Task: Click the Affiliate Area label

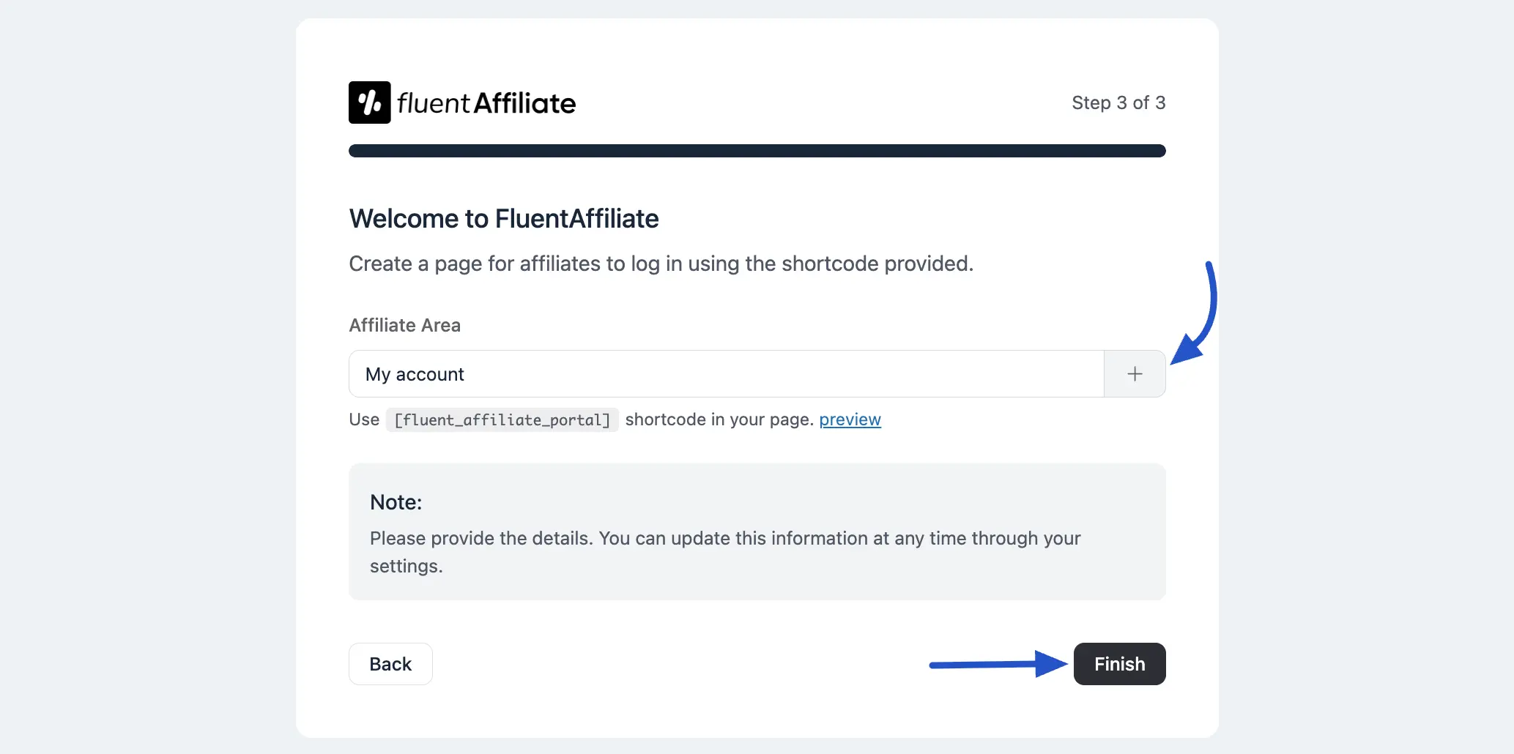Action: tap(404, 325)
